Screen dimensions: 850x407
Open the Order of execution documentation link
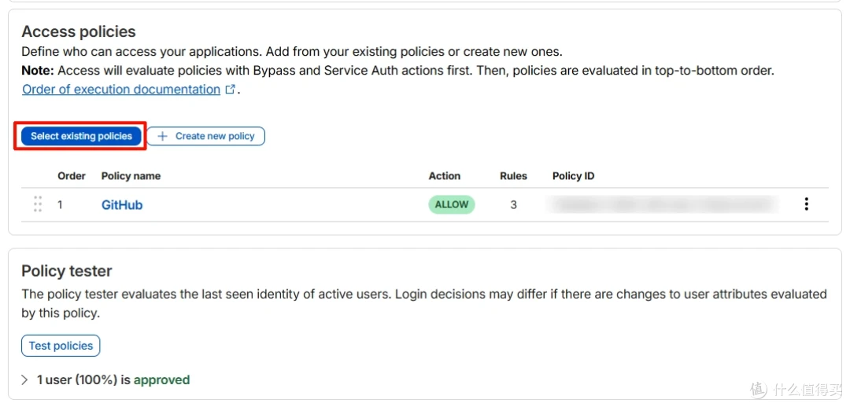pyautogui.click(x=121, y=90)
